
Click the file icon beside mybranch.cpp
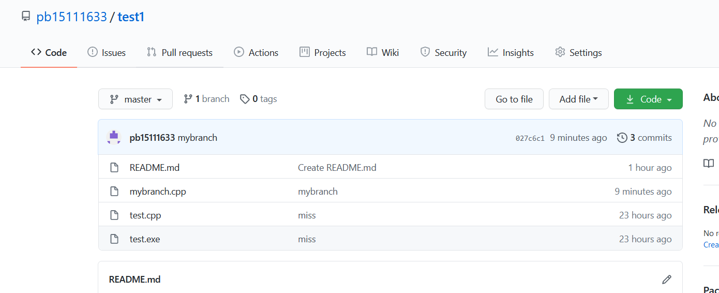pyautogui.click(x=114, y=192)
